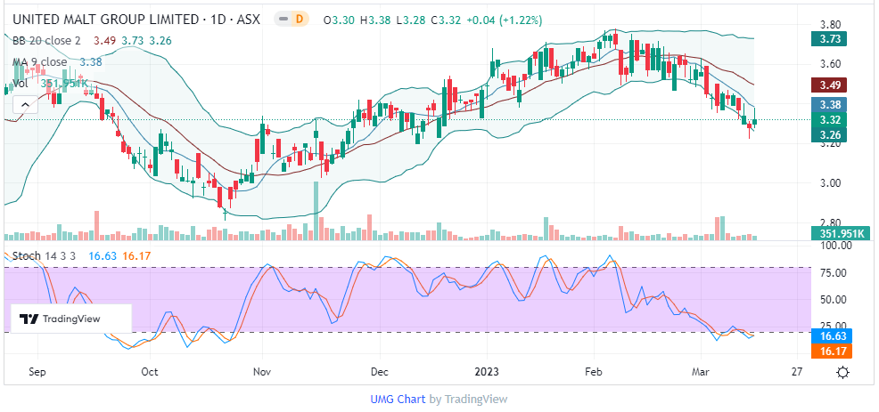Collapse the indicator legend with chevron arrow
Viewport: 879px width, 412px height.
pyautogui.click(x=23, y=104)
